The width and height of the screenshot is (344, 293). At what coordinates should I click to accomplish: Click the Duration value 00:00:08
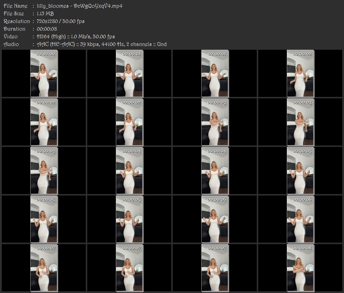[x=47, y=29]
